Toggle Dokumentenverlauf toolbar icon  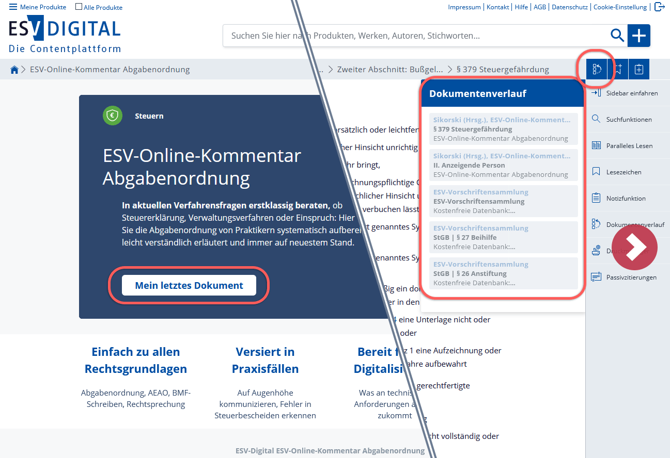(x=596, y=69)
